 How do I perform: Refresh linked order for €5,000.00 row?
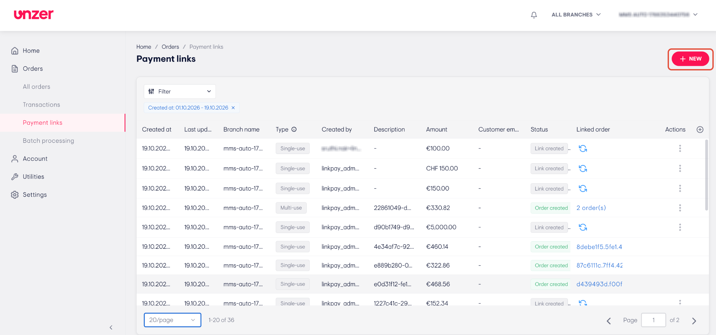coord(583,227)
